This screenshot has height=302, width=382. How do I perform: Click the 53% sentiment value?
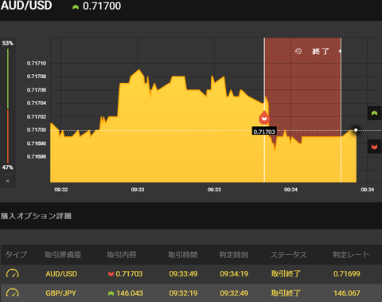7,43
